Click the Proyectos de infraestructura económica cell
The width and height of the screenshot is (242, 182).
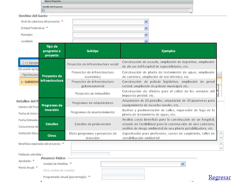tap(93, 74)
